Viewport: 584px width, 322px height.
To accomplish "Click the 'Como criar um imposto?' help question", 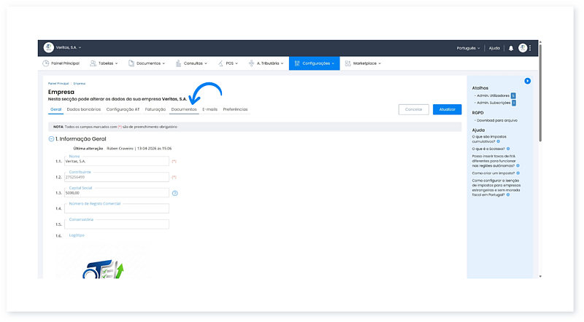I will 493,173.
